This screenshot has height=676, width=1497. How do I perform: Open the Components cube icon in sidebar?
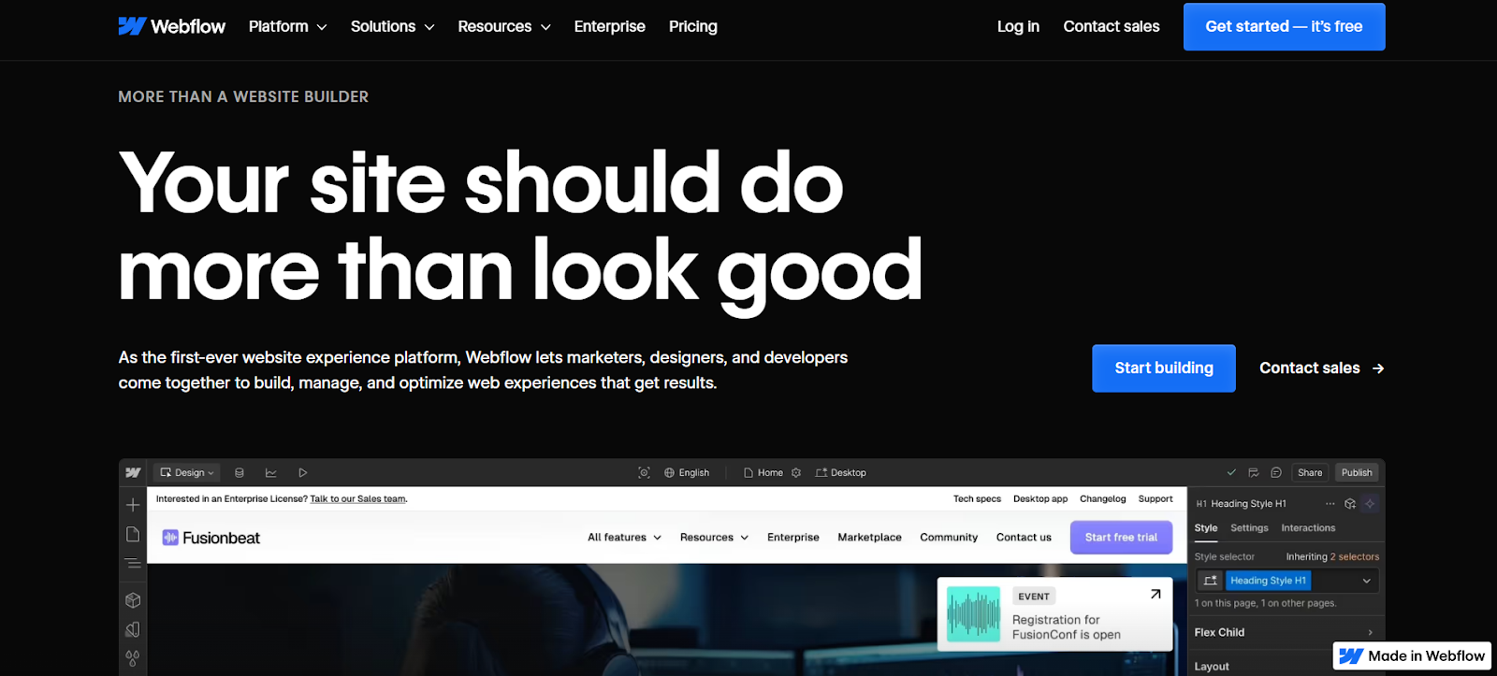click(x=133, y=600)
